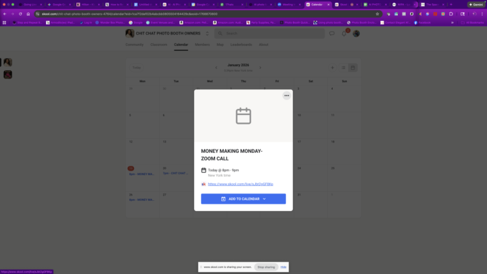This screenshot has height=274, width=487.
Task: Click the browser back arrow
Action: [5, 14]
